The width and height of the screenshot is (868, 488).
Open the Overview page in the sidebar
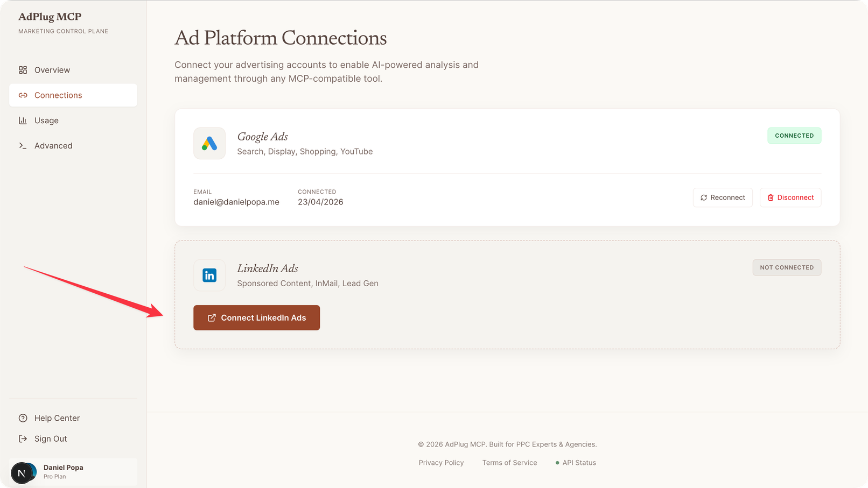point(73,70)
